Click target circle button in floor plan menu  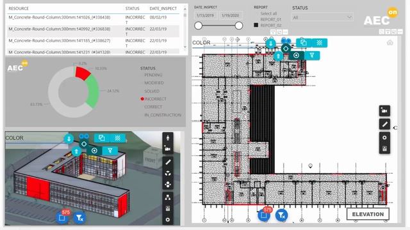click(296, 56)
